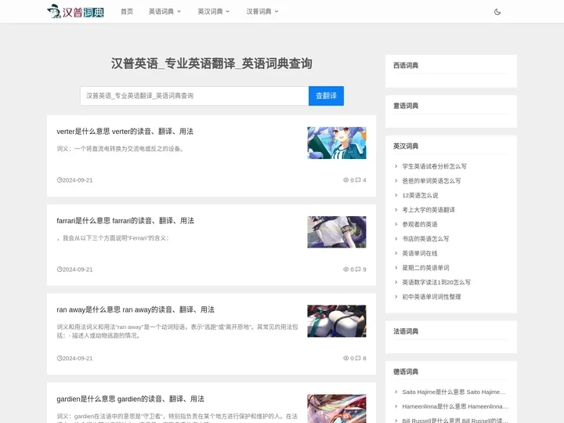Click the page title 汉普英语_专业英语翻译_英语词典查询

point(211,63)
